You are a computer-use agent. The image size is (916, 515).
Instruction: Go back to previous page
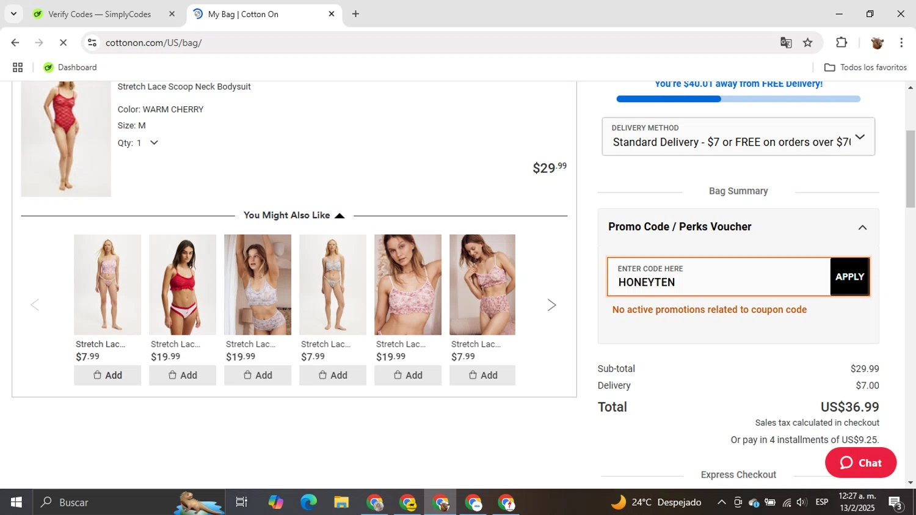(15, 43)
